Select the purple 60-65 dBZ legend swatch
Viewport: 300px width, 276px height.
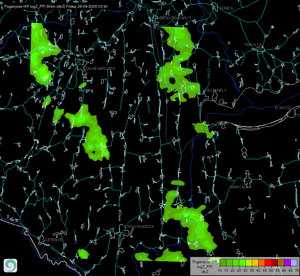[287, 263]
